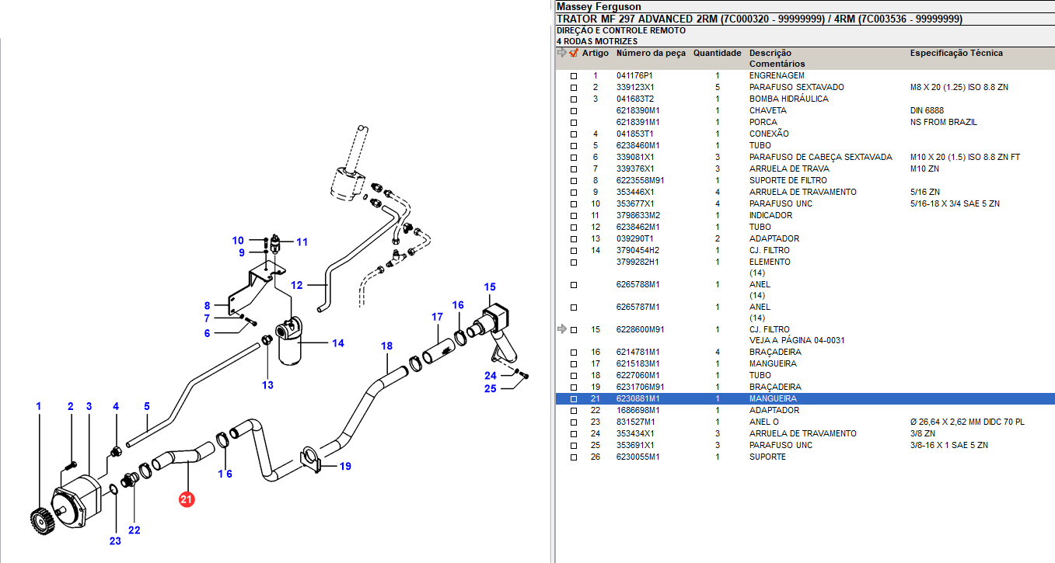
Task: Click the link arrow beside item 15
Action: (562, 329)
